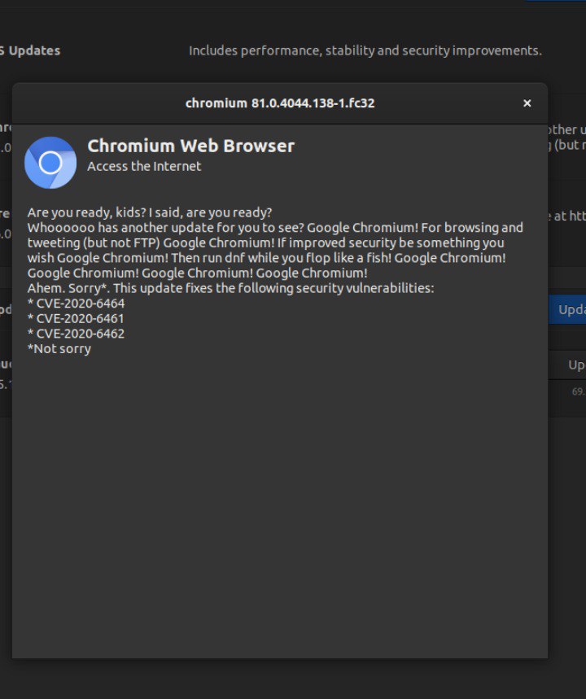Screen dimensions: 586x699
Task: Click dialog title 'chromium 81.0.4044.138-1.fc32'
Action: 280,103
